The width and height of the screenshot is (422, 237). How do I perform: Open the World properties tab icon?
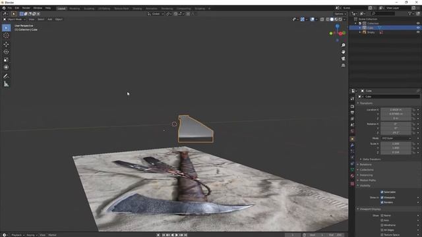[352, 131]
